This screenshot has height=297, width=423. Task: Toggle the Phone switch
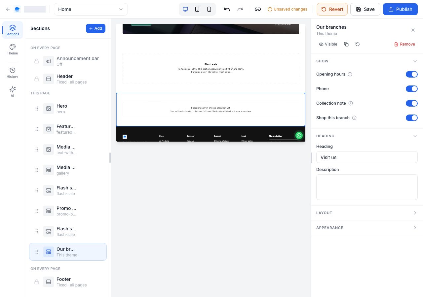coord(412,89)
